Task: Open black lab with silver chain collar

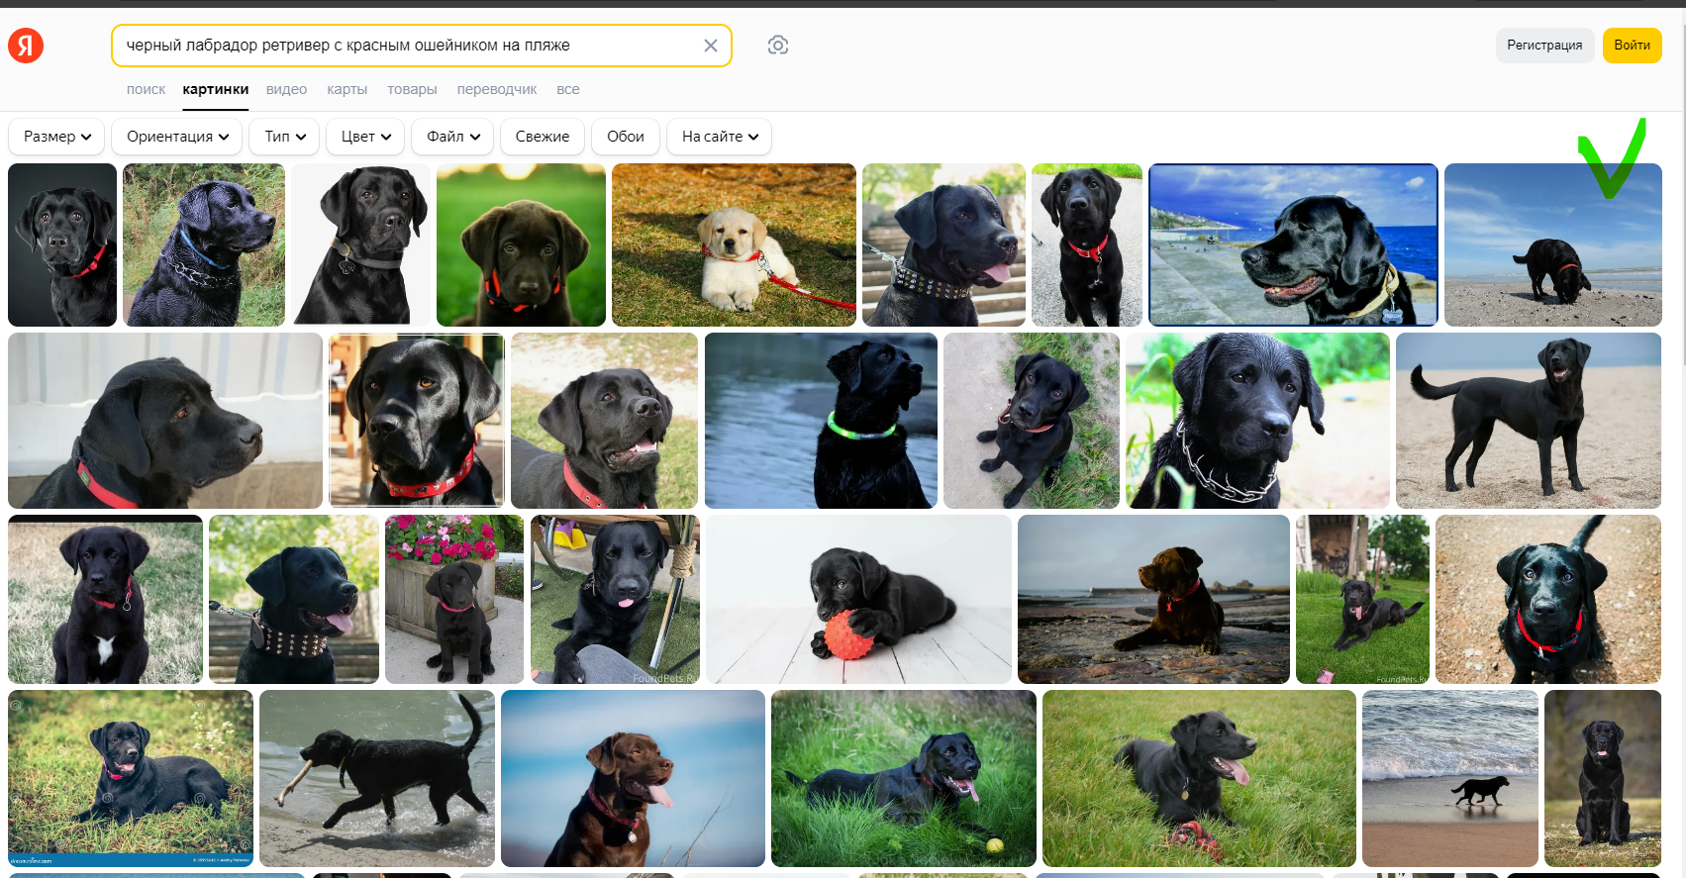Action: tap(1257, 421)
